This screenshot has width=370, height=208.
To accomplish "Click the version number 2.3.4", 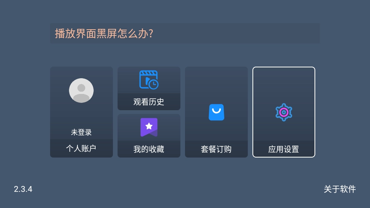I will click(x=23, y=189).
